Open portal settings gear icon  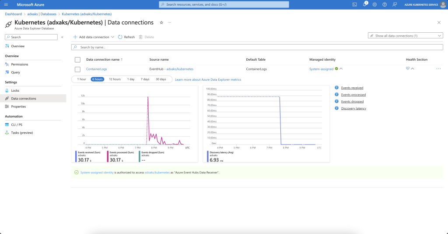[374, 4]
